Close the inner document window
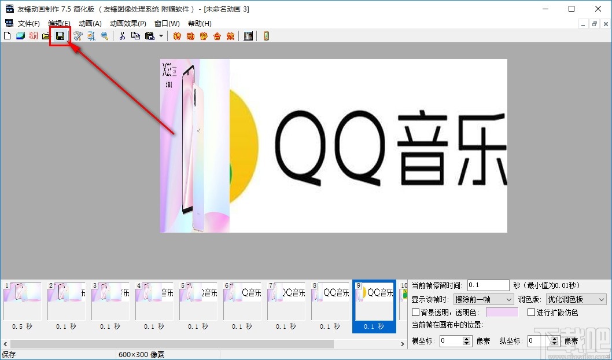The image size is (612, 360). point(606,24)
